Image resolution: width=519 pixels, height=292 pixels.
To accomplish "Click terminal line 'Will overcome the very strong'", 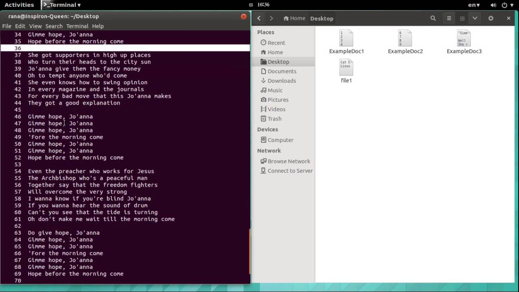I will [77, 192].
